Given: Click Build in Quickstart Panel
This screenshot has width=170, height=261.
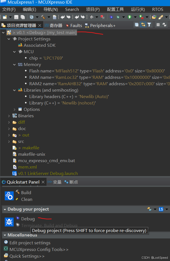Looking at the screenshot, I should (x=26, y=192).
